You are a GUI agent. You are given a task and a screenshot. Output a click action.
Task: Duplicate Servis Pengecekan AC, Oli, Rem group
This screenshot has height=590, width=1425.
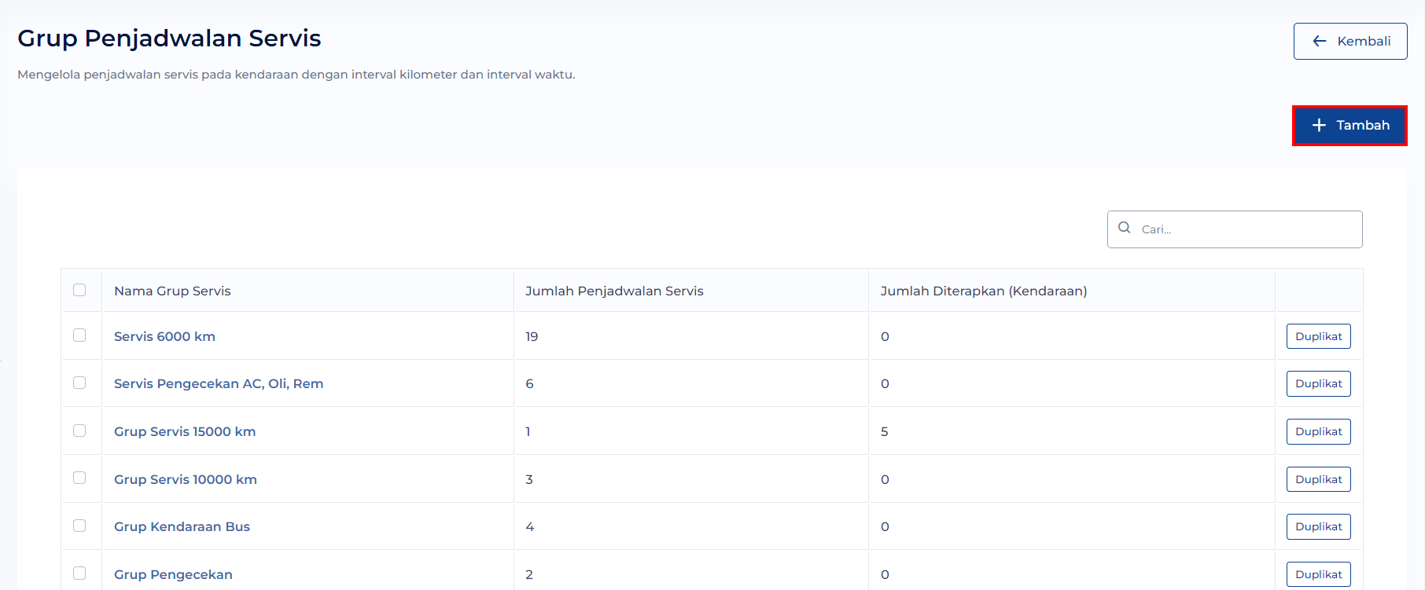(1319, 383)
